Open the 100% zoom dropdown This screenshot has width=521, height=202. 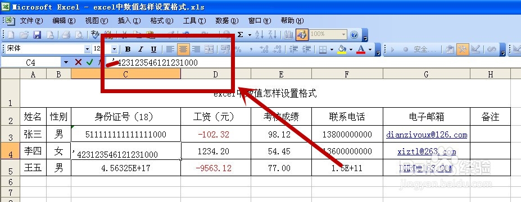pyautogui.click(x=343, y=34)
